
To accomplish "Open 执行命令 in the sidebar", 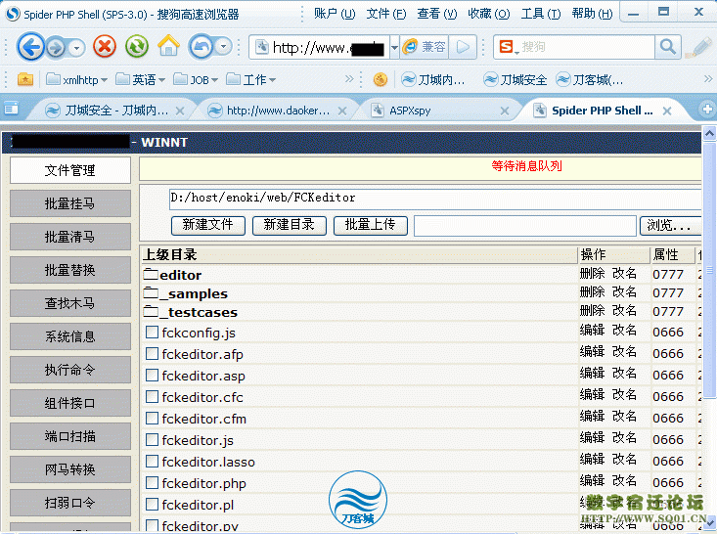I will click(70, 370).
